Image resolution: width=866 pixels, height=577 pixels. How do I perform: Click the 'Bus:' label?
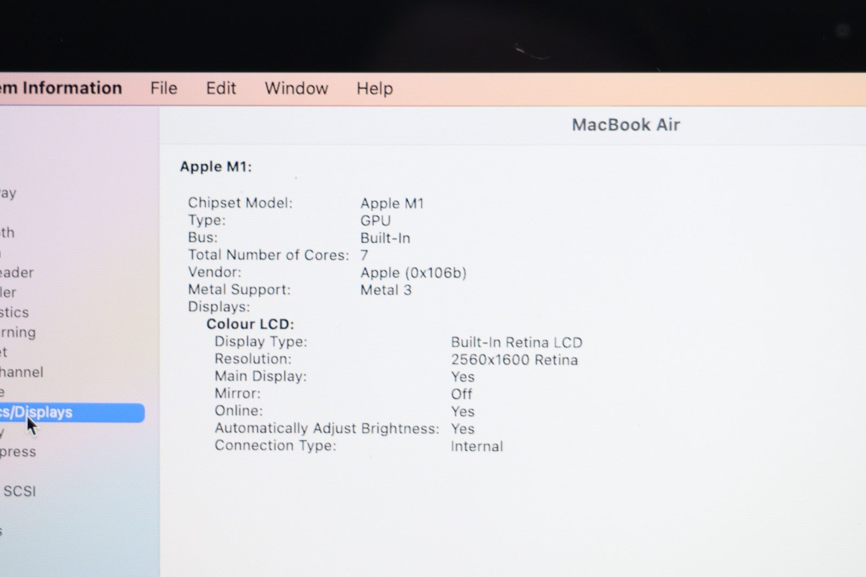click(x=202, y=238)
